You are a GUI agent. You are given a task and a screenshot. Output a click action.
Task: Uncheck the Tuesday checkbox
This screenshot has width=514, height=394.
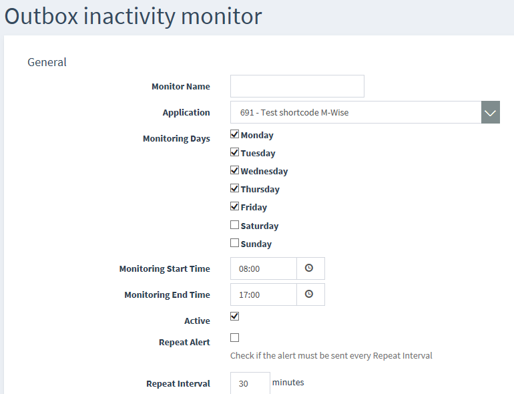coord(234,152)
